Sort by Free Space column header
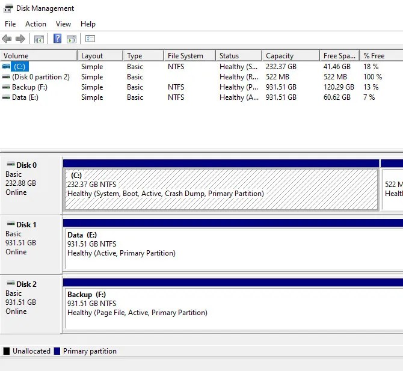 click(339, 56)
